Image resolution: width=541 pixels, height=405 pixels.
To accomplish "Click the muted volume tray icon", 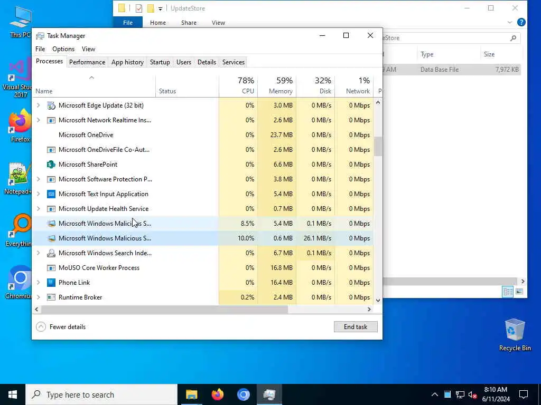I will click(x=473, y=394).
